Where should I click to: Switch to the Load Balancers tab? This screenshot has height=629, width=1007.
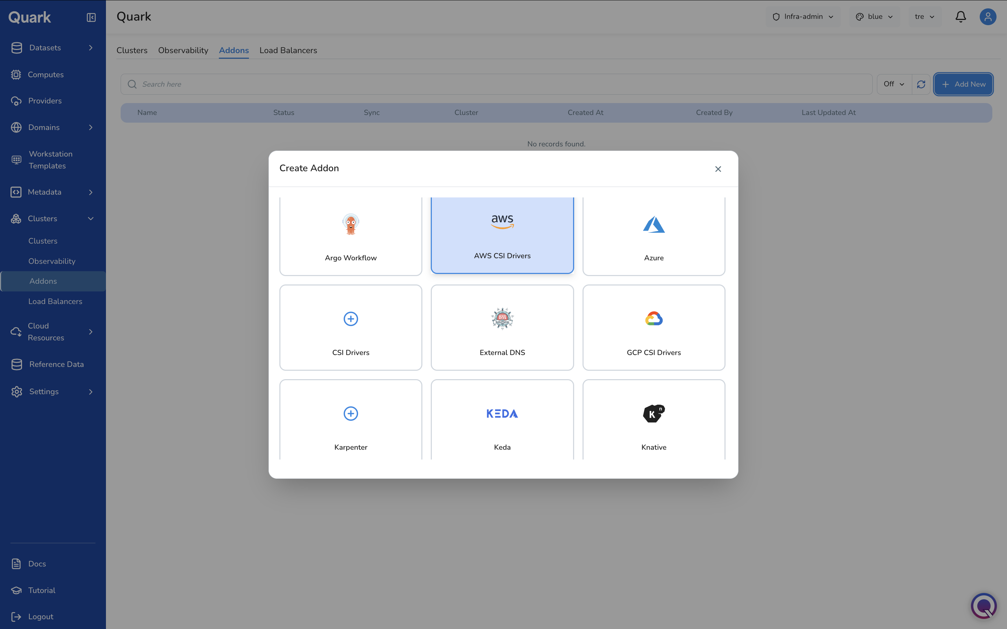click(288, 50)
